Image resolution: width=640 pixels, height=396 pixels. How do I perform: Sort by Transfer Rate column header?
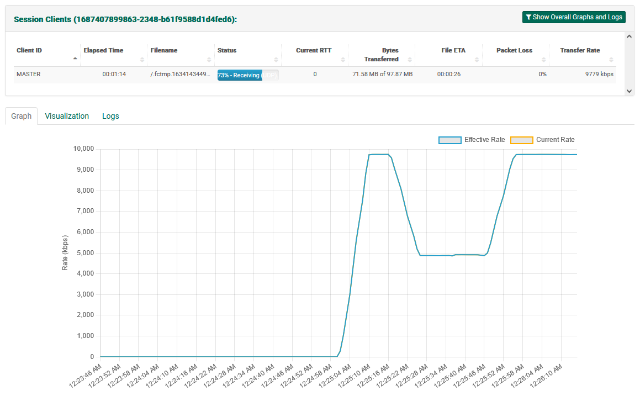tap(583, 55)
